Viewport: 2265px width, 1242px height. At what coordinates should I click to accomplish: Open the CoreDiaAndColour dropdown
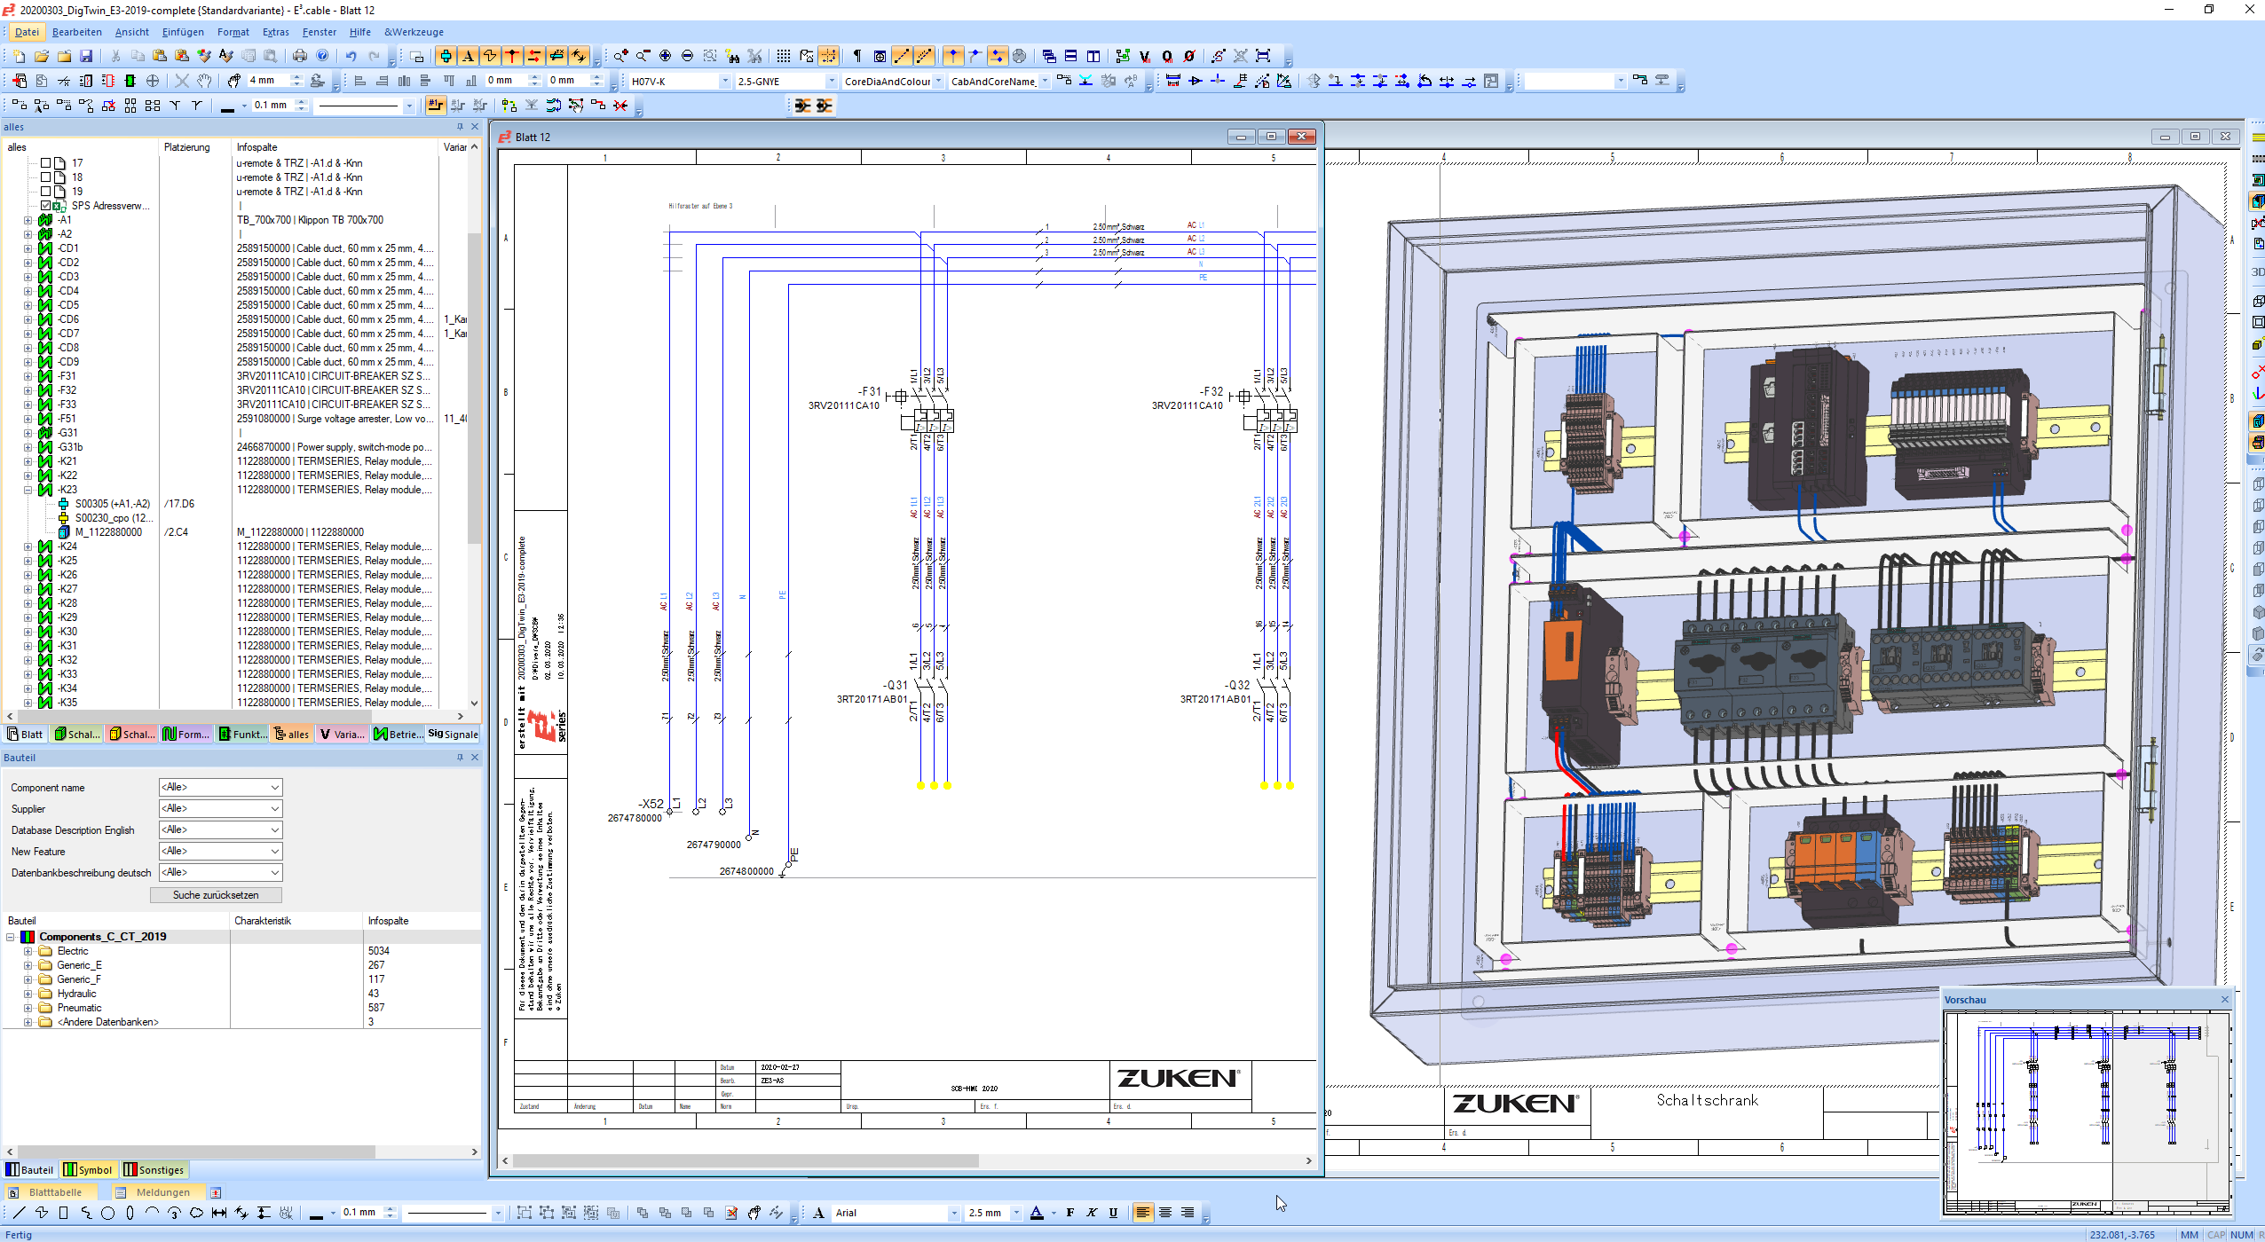937,82
